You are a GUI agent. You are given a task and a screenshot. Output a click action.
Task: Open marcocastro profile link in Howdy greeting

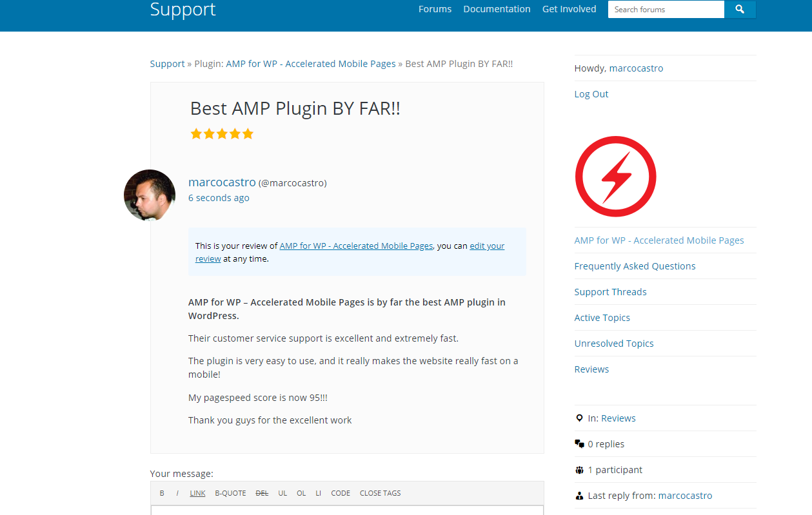point(636,68)
